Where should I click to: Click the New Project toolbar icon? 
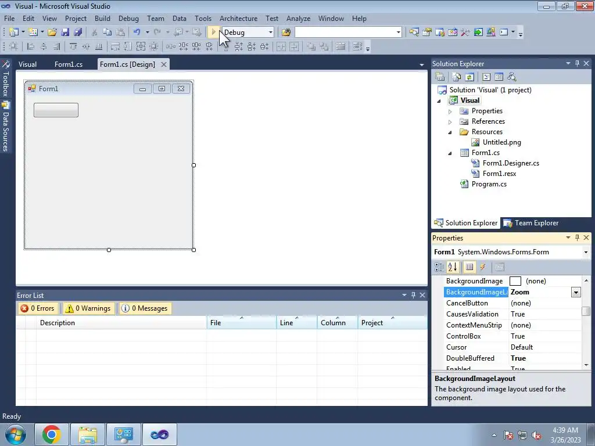[14, 33]
